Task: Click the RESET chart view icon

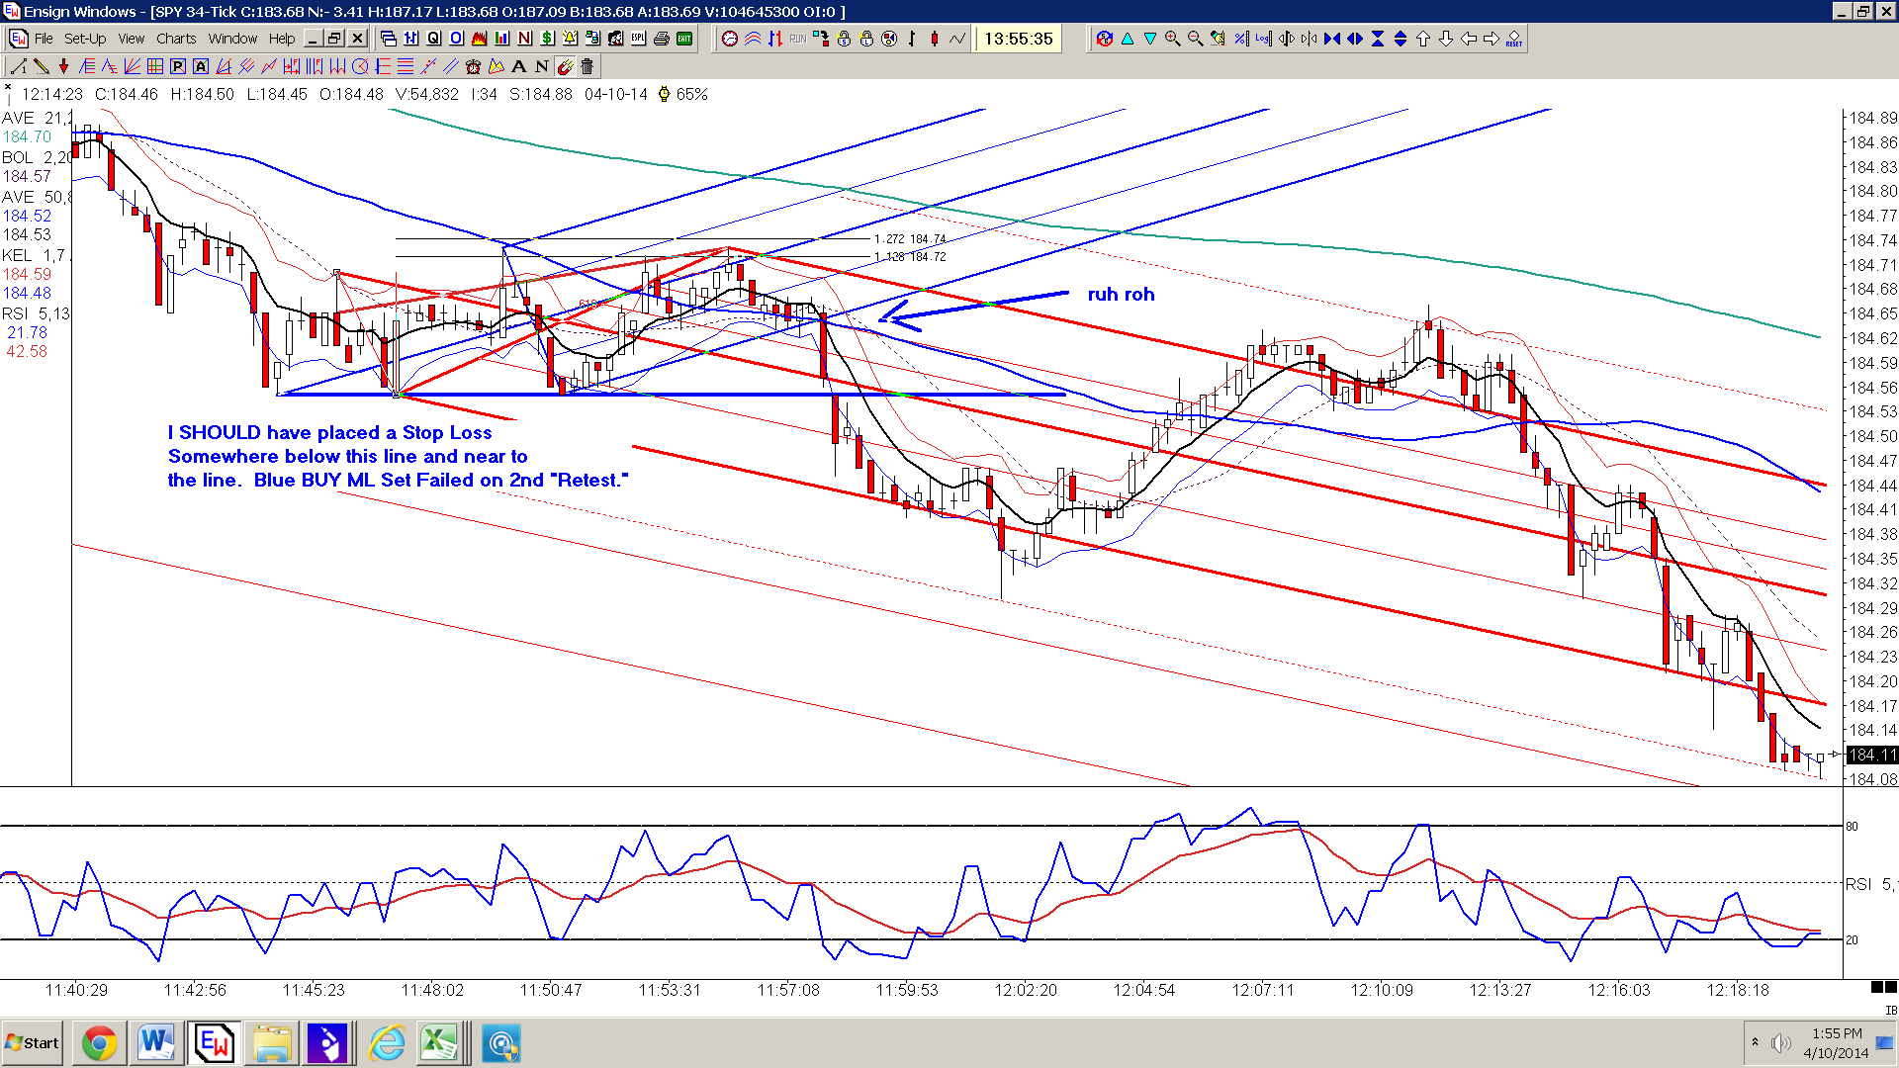Action: pyautogui.click(x=1514, y=39)
